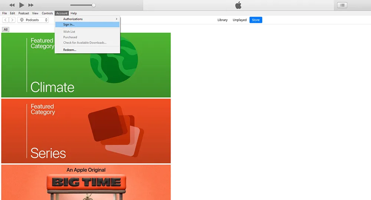Open the Help menu

[x=73, y=13]
